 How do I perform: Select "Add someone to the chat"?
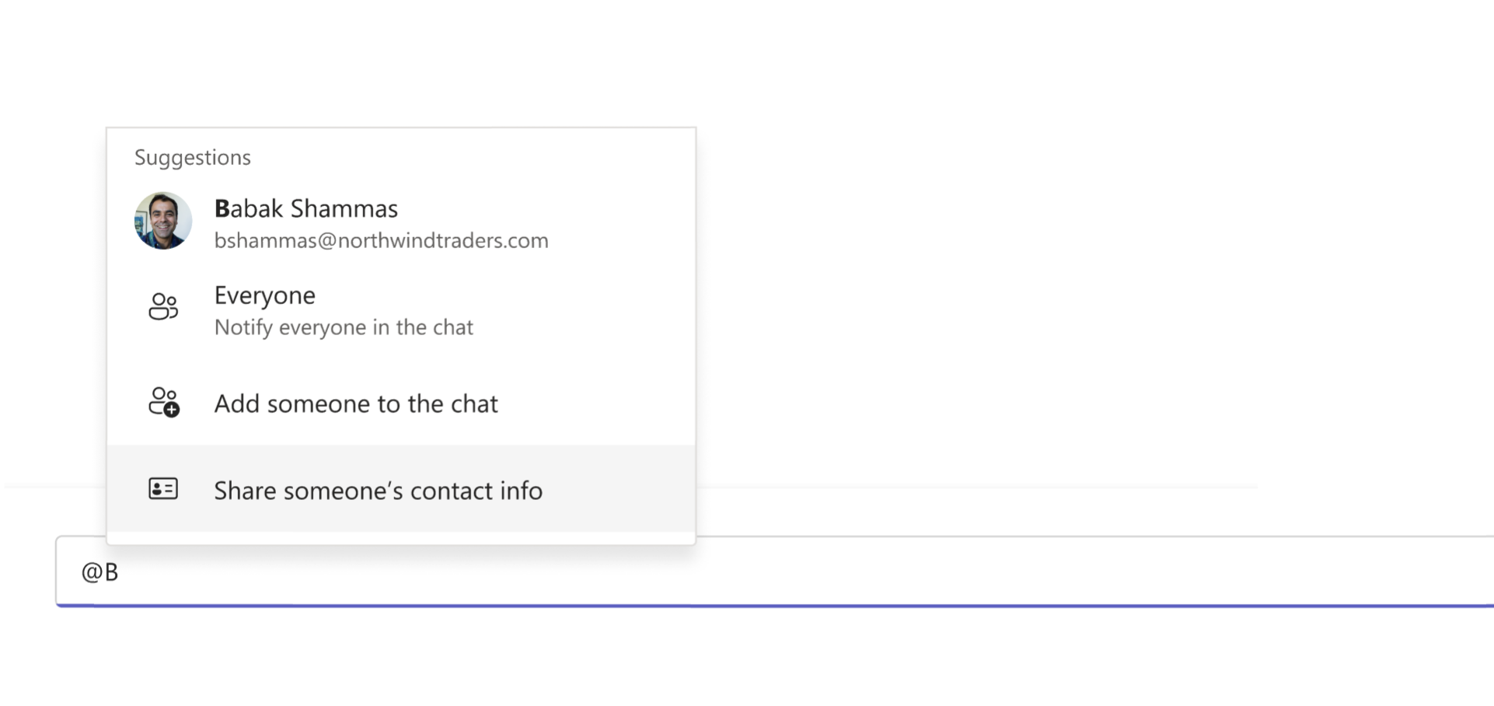(x=356, y=404)
